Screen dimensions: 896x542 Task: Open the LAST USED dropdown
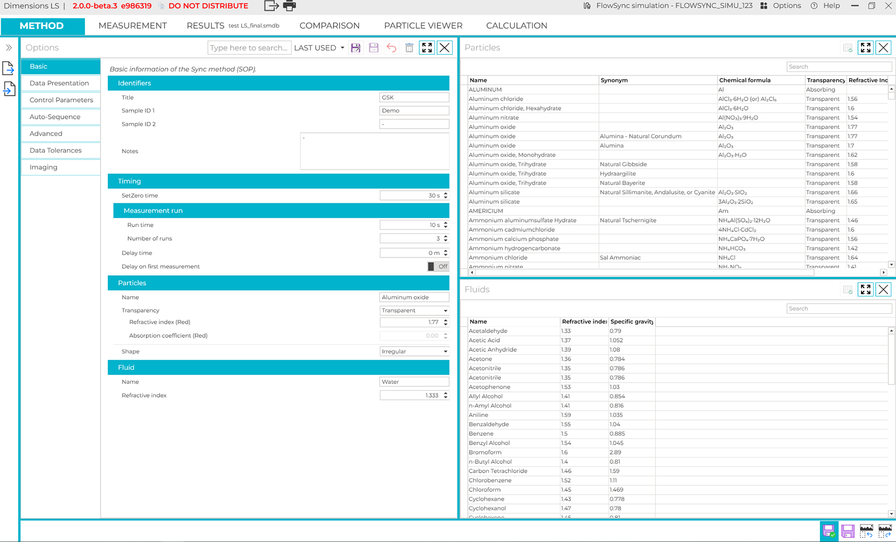[x=319, y=48]
